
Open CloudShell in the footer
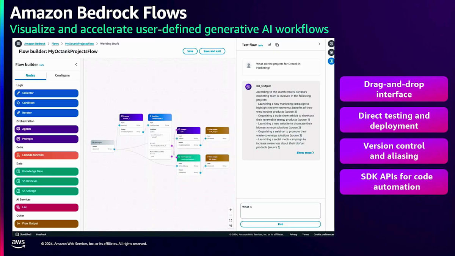pos(24,234)
